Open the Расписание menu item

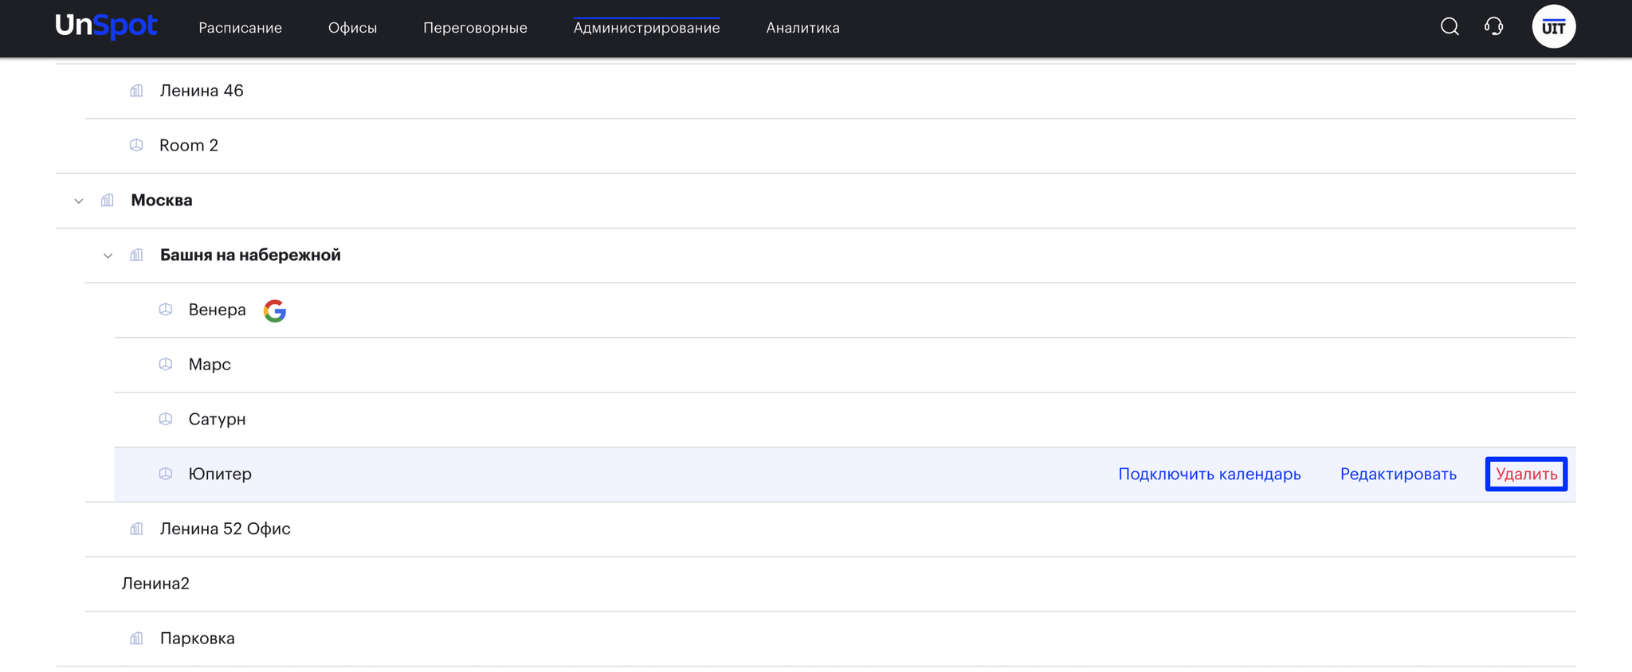click(x=240, y=28)
